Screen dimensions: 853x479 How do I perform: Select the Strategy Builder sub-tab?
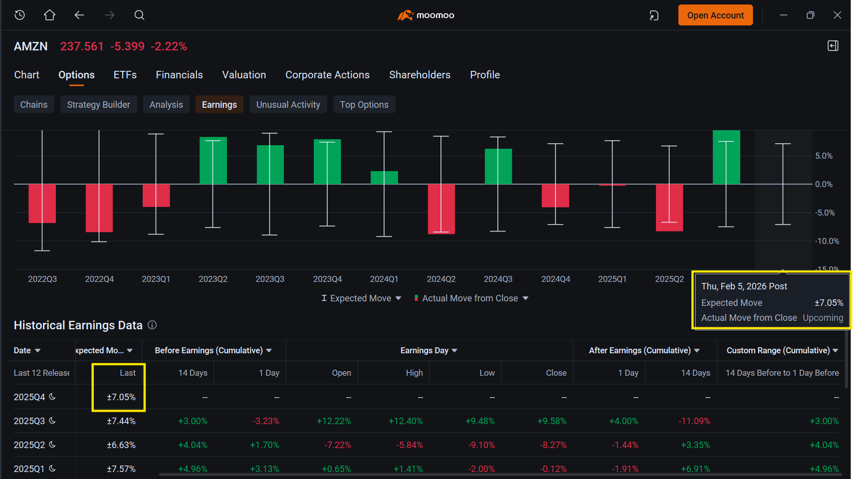click(98, 104)
